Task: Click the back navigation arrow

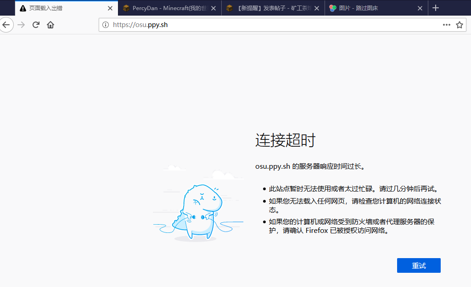Action: click(x=6, y=25)
